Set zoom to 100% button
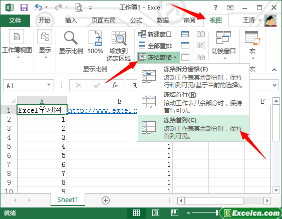Screen dimensions: 282x219 95,43
